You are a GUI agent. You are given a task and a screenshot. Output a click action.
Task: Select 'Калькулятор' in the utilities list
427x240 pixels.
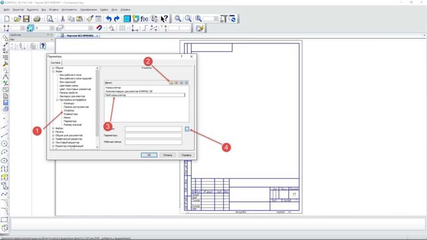click(113, 88)
